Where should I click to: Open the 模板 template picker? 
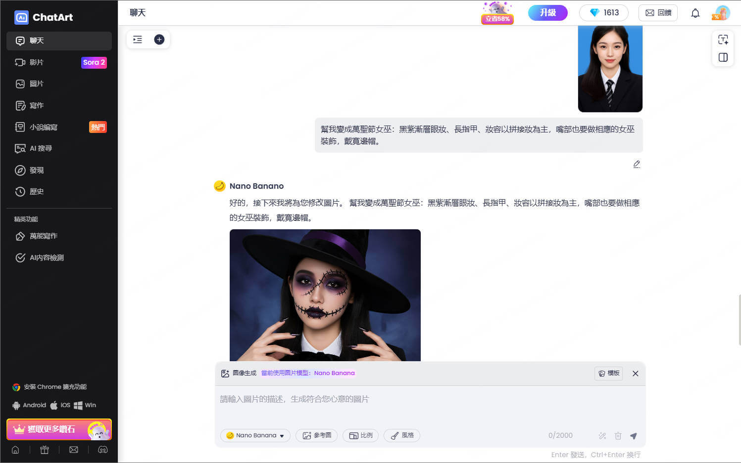609,374
